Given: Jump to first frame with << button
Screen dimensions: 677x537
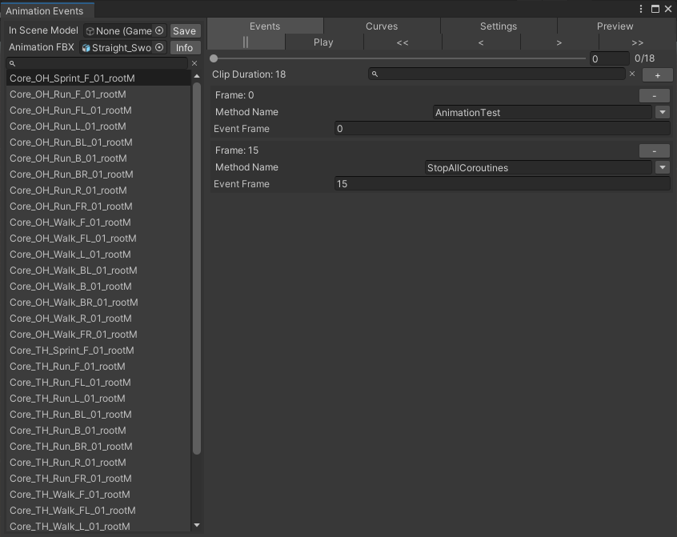Looking at the screenshot, I should click(x=403, y=42).
